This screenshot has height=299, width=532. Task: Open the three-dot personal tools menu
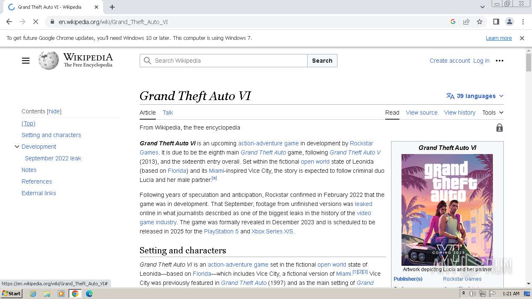pyautogui.click(x=500, y=61)
